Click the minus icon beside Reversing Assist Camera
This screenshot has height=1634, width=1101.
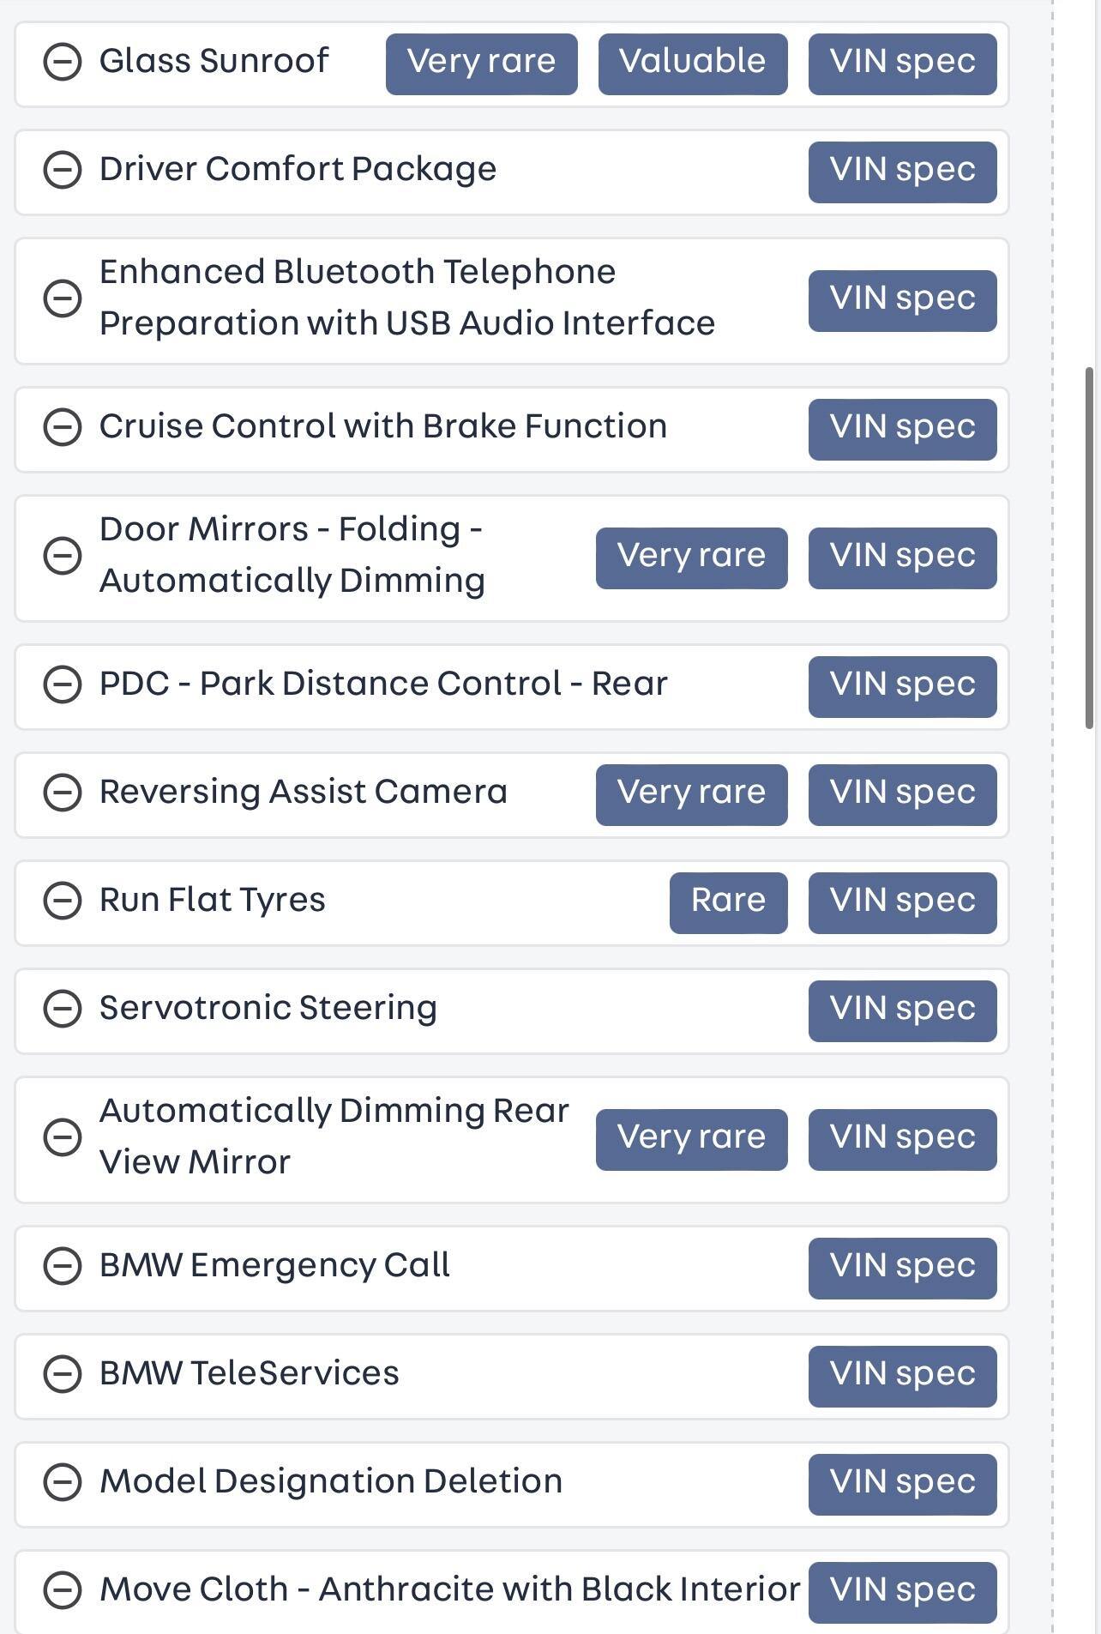click(63, 793)
